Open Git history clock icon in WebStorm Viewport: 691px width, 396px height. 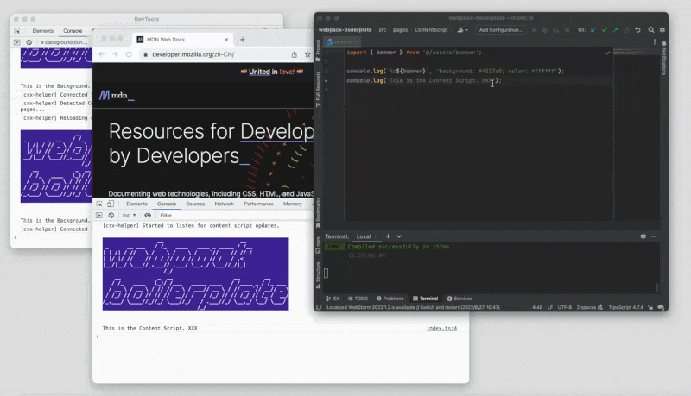pos(626,30)
